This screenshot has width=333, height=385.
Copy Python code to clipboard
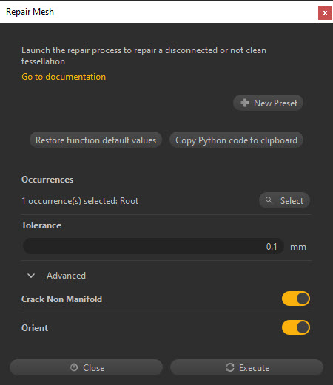[236, 140]
